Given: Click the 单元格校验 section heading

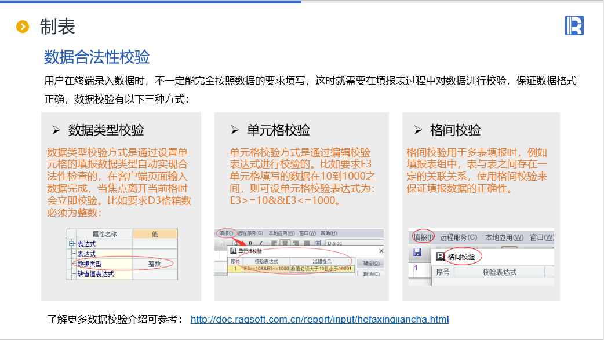Looking at the screenshot, I should coord(278,130).
